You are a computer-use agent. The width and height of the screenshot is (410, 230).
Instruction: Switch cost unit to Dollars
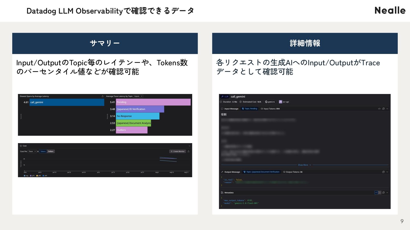pyautogui.click(x=51, y=151)
